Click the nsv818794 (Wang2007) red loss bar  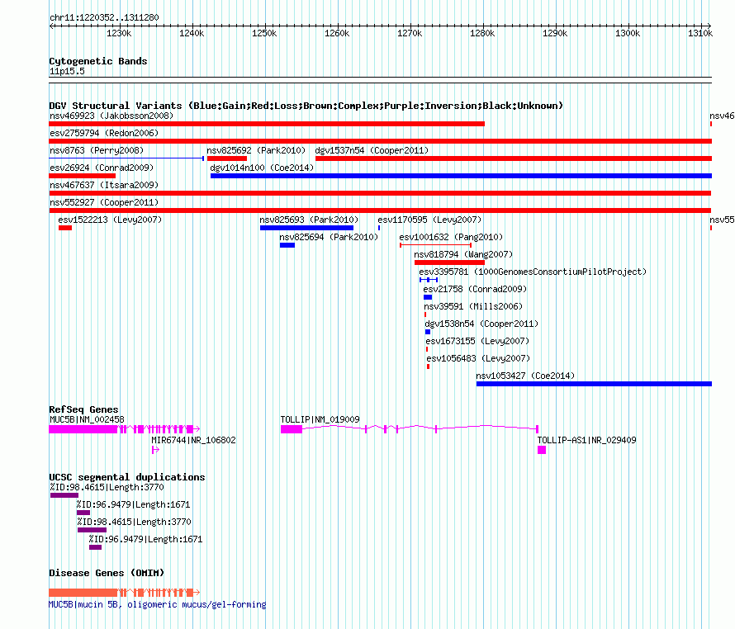click(x=449, y=262)
